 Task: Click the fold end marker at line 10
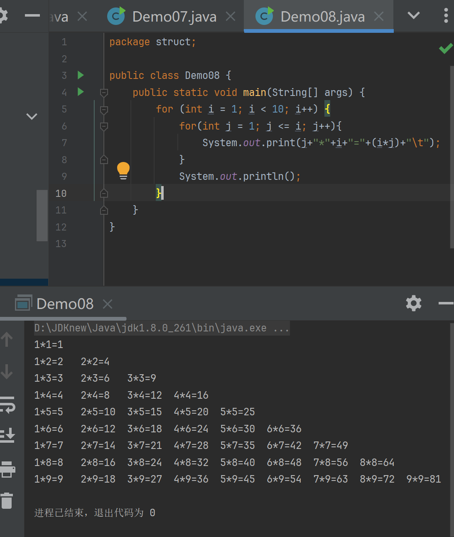click(104, 193)
